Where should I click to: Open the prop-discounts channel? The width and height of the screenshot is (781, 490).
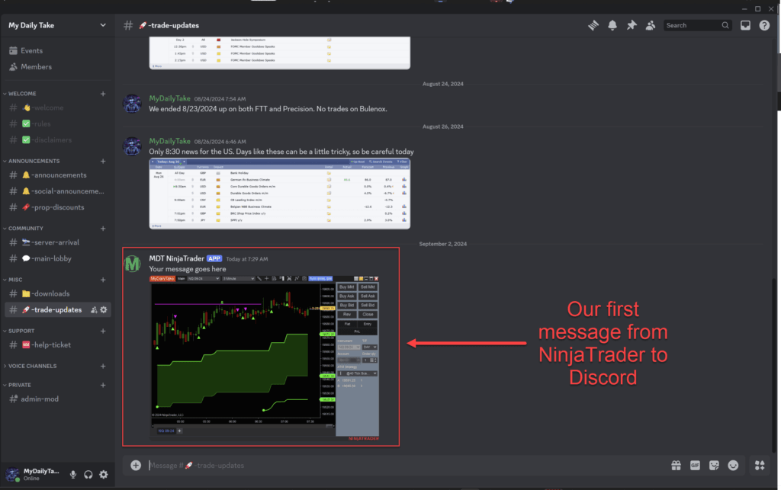tap(57, 207)
